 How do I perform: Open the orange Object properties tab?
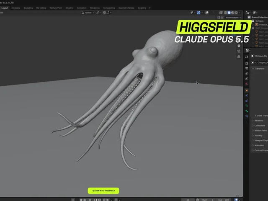(x=247, y=90)
